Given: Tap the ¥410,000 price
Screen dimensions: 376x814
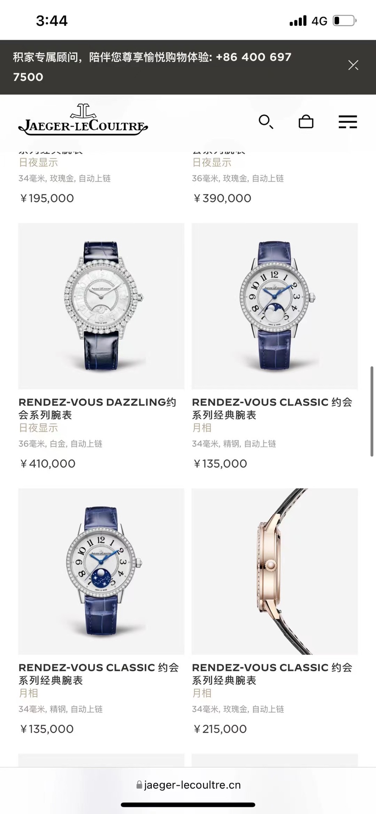Looking at the screenshot, I should point(47,464).
